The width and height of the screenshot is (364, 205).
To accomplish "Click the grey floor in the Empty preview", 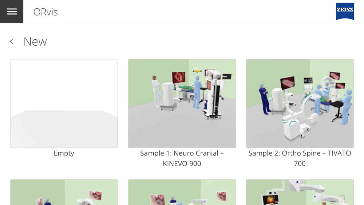I will [x=64, y=129].
